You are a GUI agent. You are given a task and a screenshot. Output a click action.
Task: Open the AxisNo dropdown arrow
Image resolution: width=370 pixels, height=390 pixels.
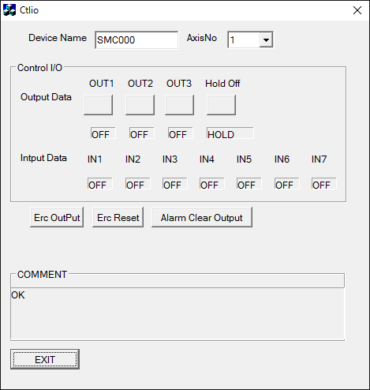pos(266,40)
